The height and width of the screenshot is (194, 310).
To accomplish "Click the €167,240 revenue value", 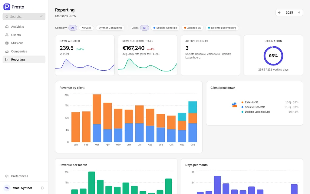I will pyautogui.click(x=134, y=48).
